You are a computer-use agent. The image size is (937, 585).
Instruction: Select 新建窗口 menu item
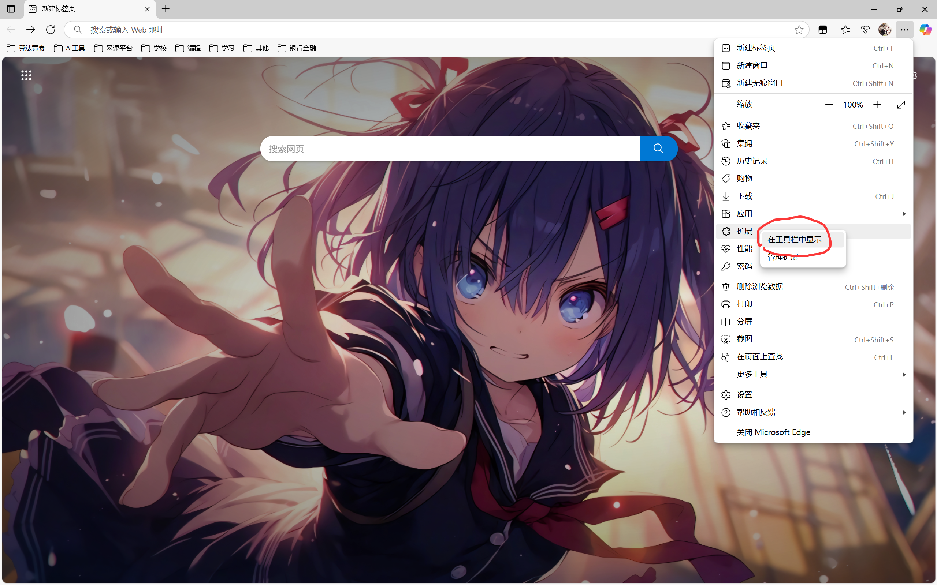coord(813,65)
